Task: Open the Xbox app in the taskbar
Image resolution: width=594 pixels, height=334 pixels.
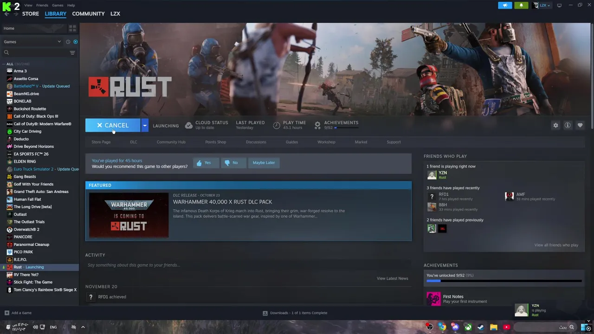Action: point(468,327)
